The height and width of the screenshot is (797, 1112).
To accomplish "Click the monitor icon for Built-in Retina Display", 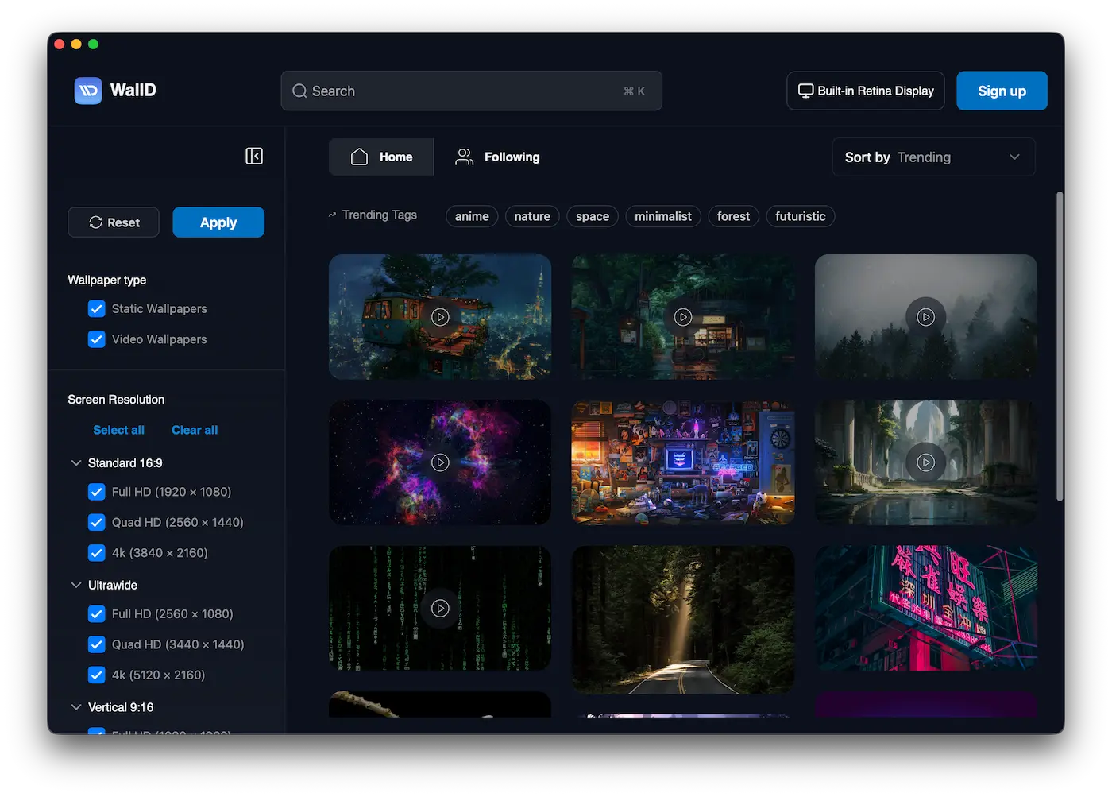I will click(805, 91).
